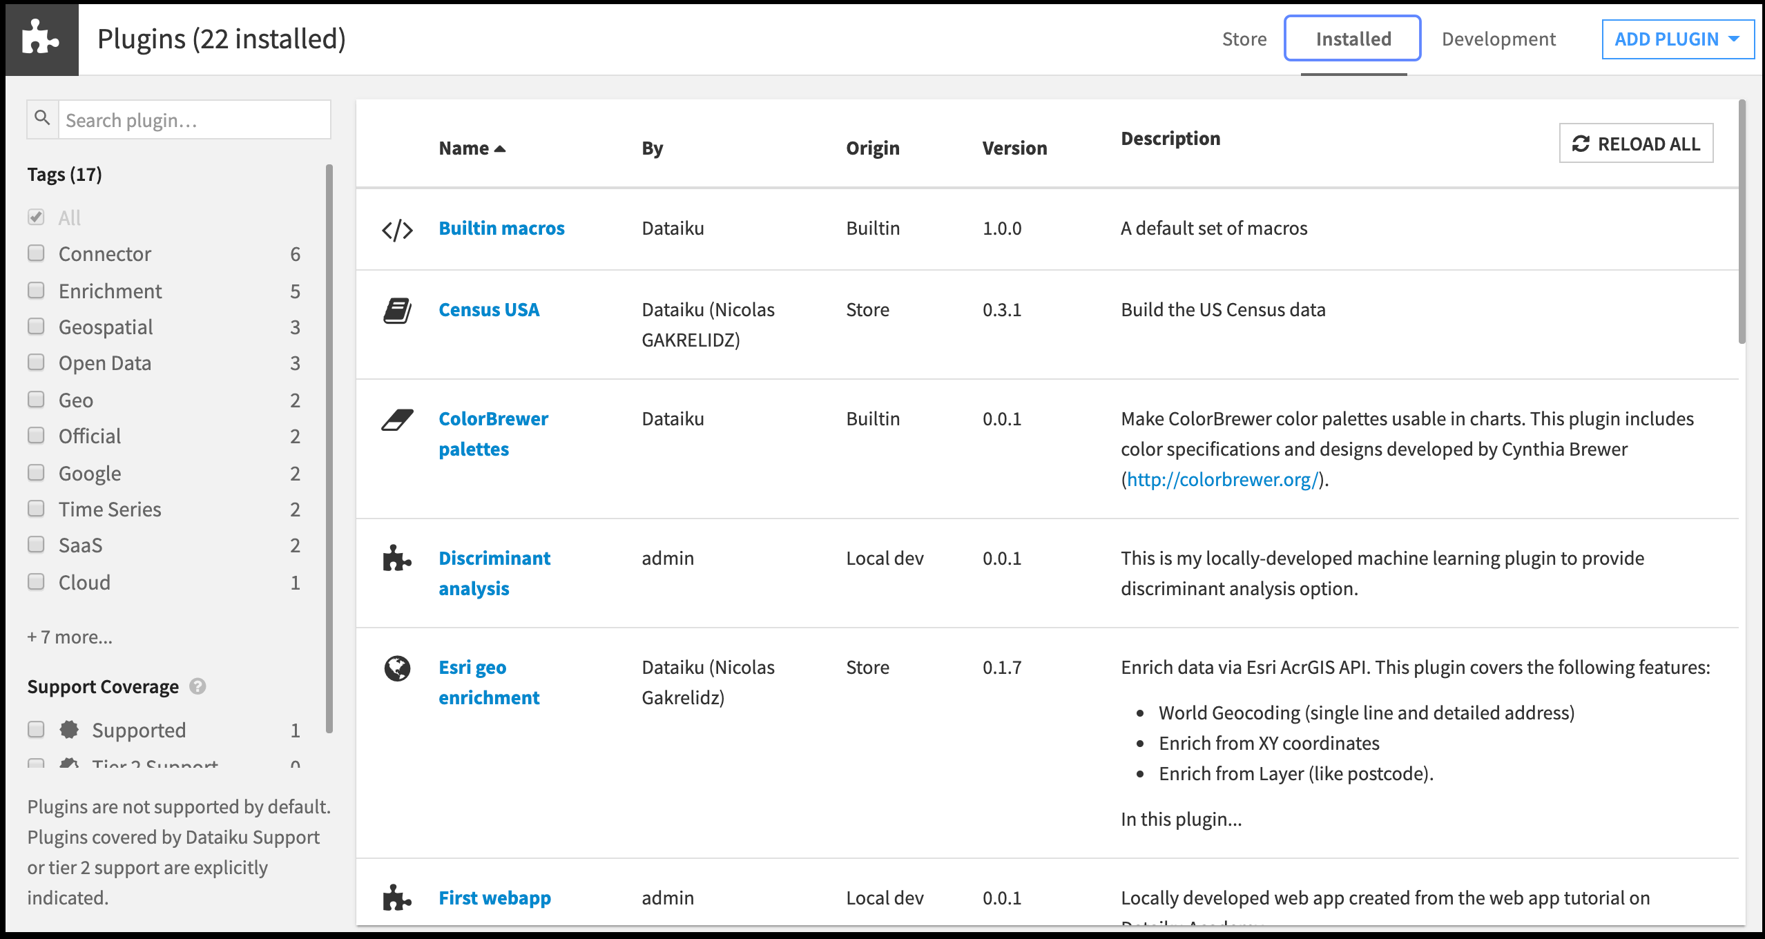Click version 1.0.0 in Builtin macros row
Viewport: 1765px width, 939px height.
(x=1002, y=229)
